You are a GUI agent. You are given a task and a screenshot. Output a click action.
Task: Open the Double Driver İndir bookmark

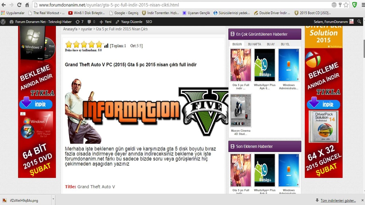[272, 13]
